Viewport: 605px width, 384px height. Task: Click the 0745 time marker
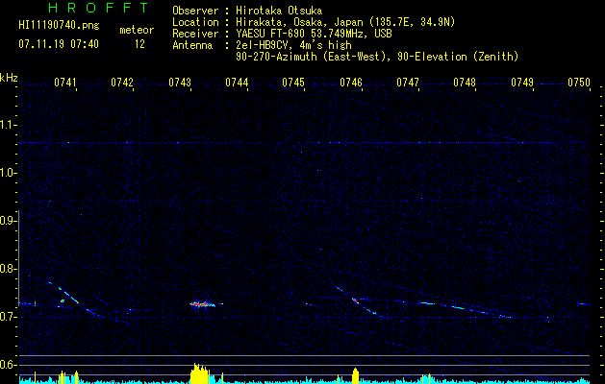pyautogui.click(x=293, y=83)
